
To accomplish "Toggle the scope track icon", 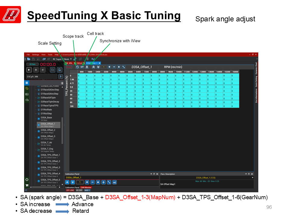I will [77, 67].
